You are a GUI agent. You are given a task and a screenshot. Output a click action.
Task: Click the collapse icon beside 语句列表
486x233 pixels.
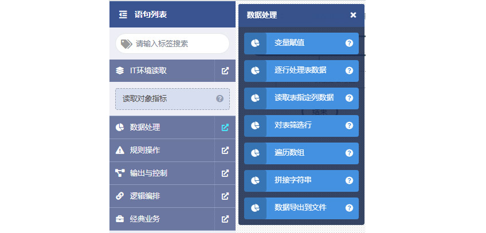pos(123,15)
